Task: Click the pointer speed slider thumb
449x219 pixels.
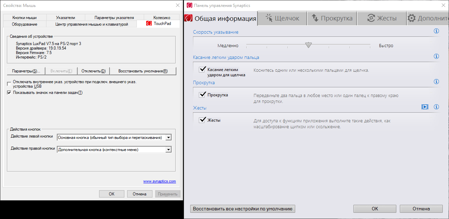Action: point(308,45)
